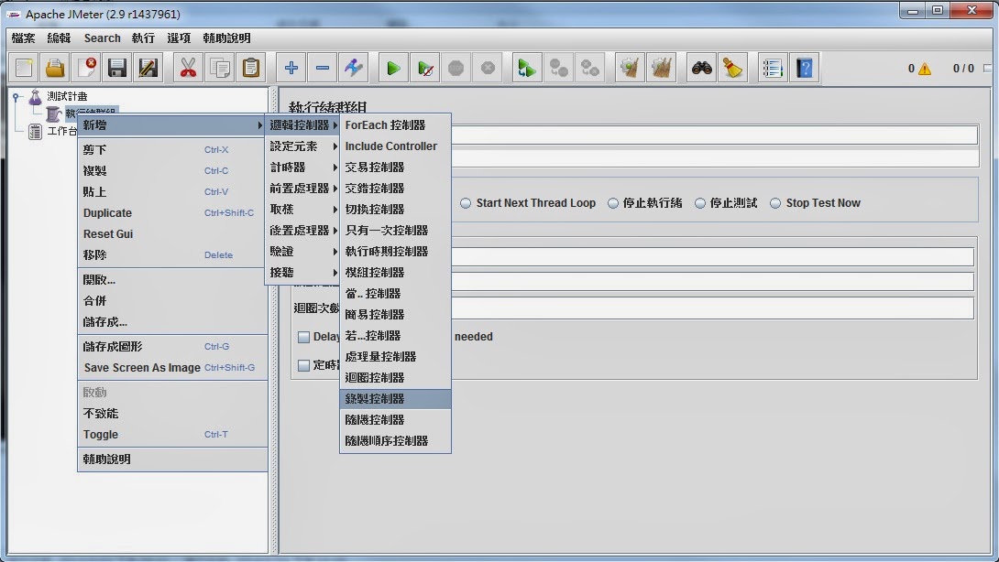Screen dimensions: 999x562
Task: Select Toggle in context menu
Action: click(x=171, y=435)
